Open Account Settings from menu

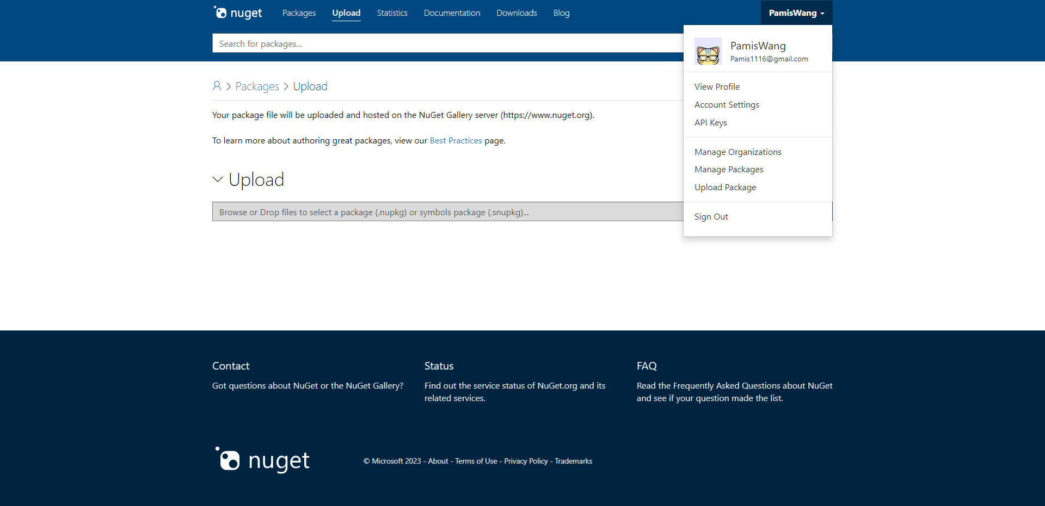click(727, 104)
